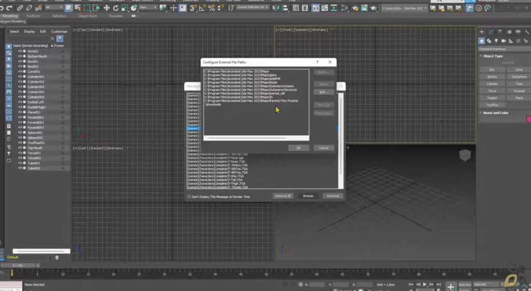
Task: Open the Selected key filter dropdown
Action: [x=488, y=285]
